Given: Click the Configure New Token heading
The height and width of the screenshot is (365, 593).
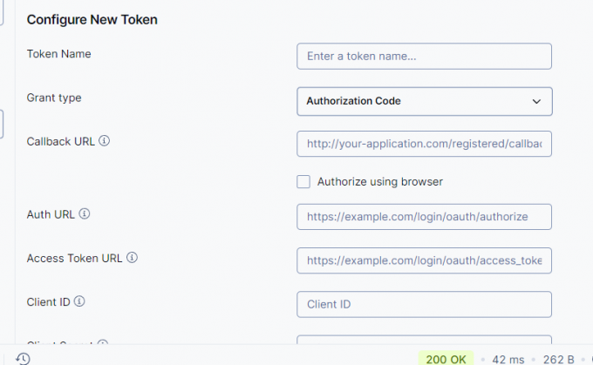Looking at the screenshot, I should (x=92, y=19).
